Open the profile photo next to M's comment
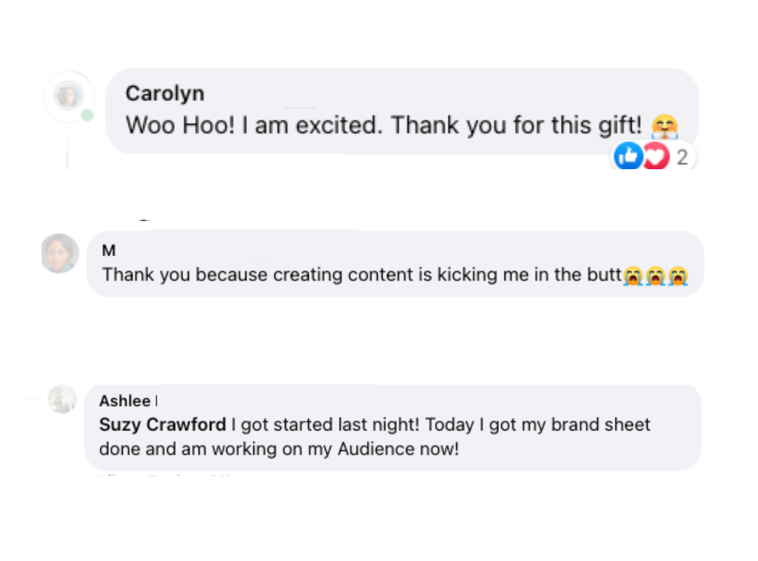 tap(60, 253)
